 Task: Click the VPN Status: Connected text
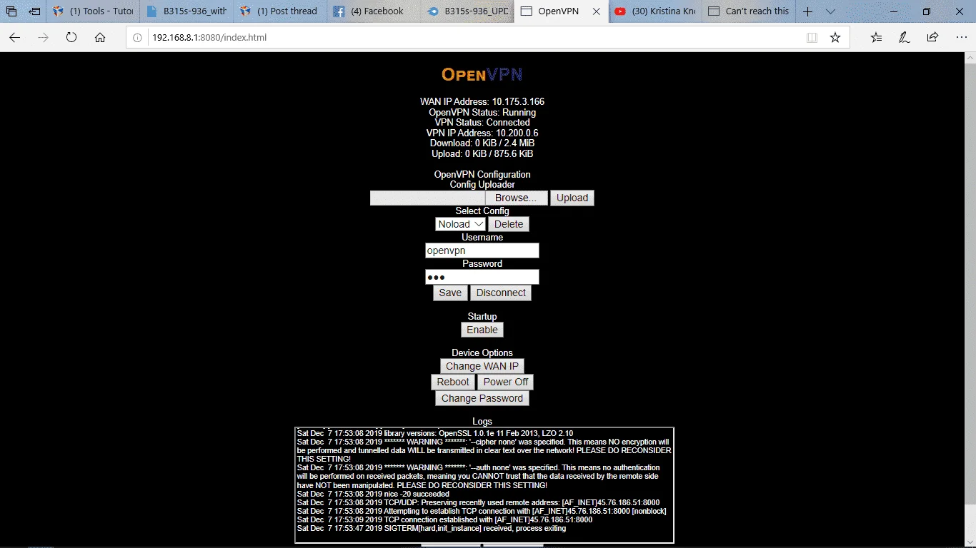click(x=482, y=123)
